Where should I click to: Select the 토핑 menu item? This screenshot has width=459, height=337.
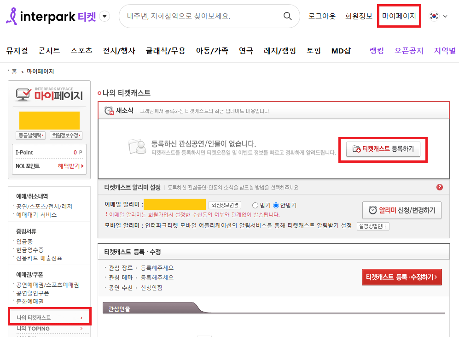tap(314, 51)
